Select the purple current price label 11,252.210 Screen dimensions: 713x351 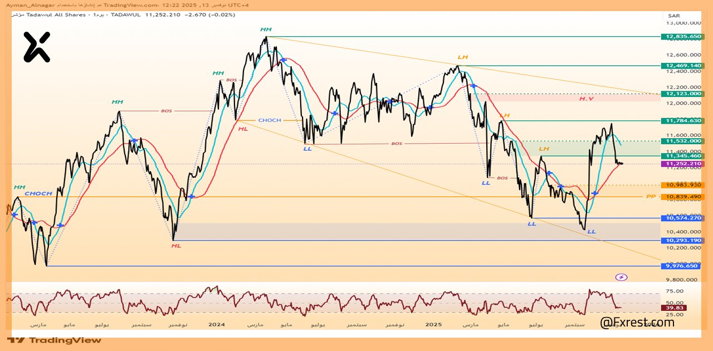coord(681,164)
